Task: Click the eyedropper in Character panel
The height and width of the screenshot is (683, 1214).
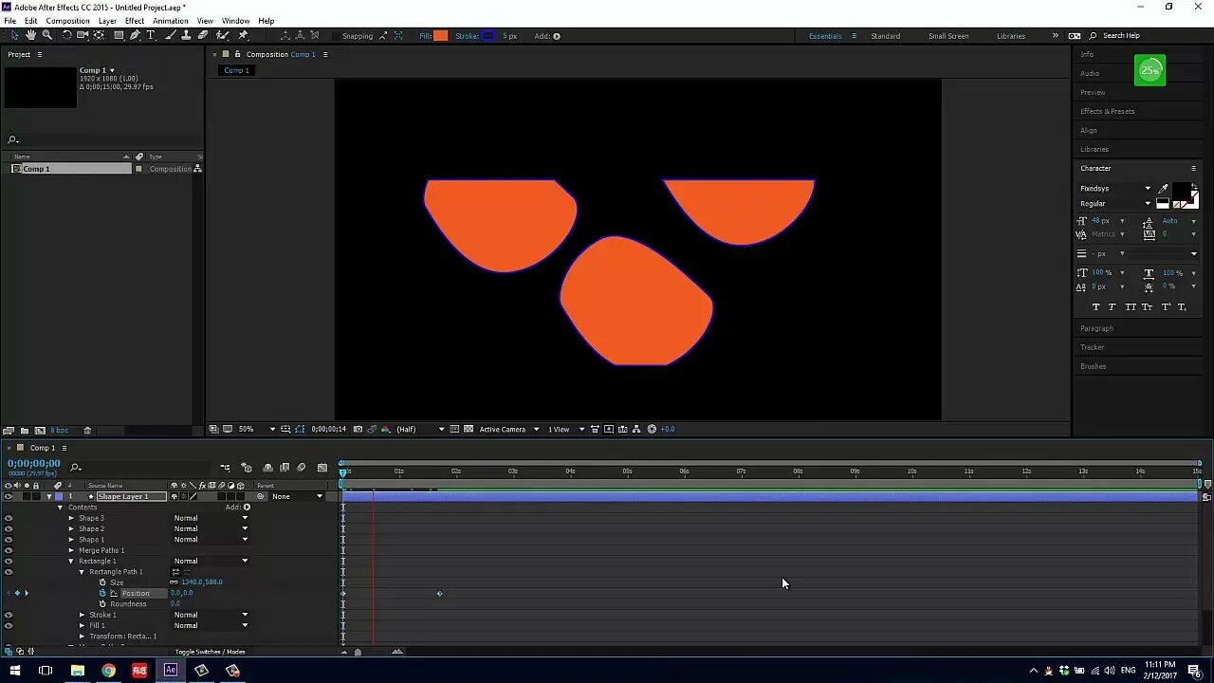Action: click(1163, 188)
